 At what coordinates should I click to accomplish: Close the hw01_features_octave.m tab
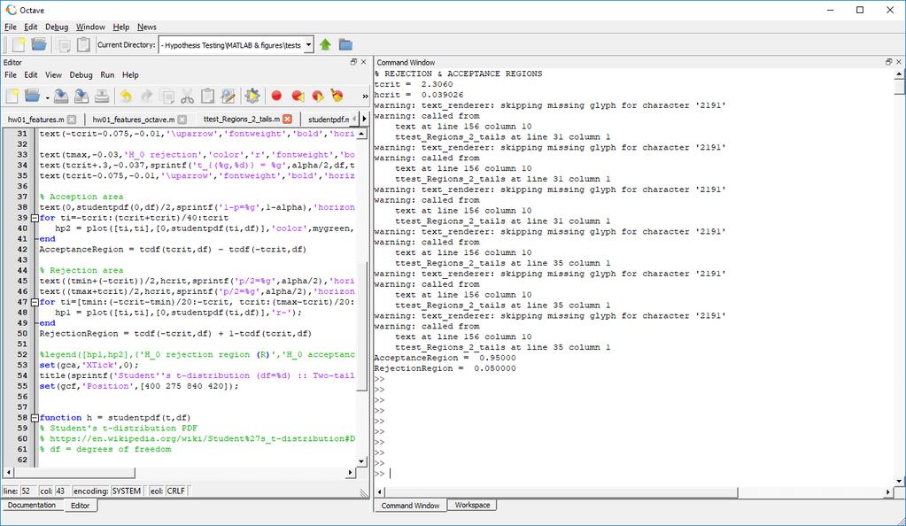(x=182, y=119)
